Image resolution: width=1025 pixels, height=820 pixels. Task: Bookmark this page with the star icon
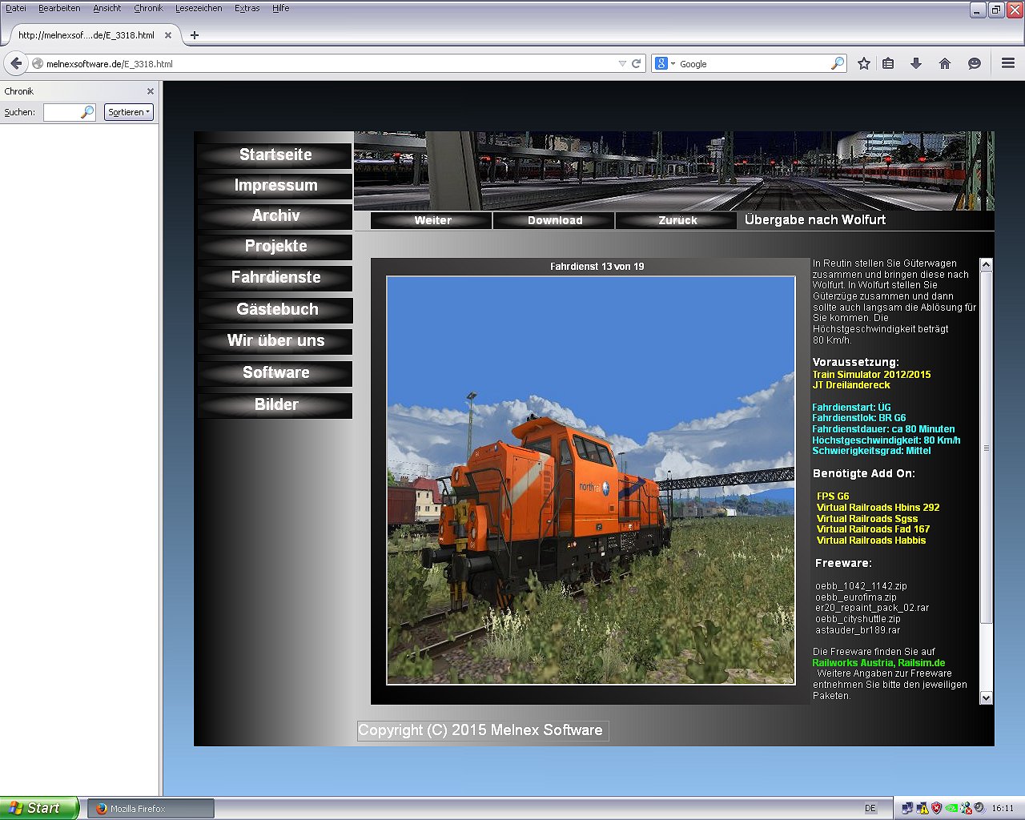click(x=863, y=63)
